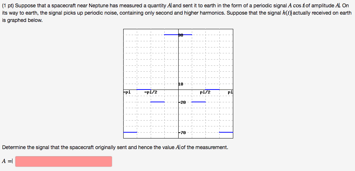This screenshot has width=355, height=171.
Task: Click the pi label at right edge
Action: [x=230, y=92]
